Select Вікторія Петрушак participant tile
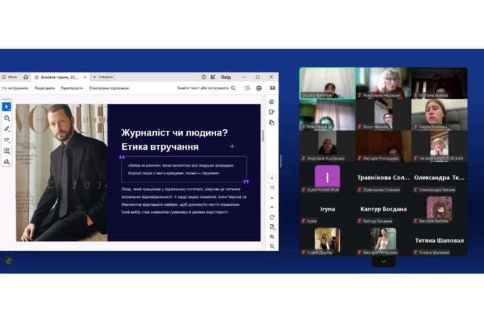Image resolution: width=484 pixels, height=323 pixels. (383, 241)
